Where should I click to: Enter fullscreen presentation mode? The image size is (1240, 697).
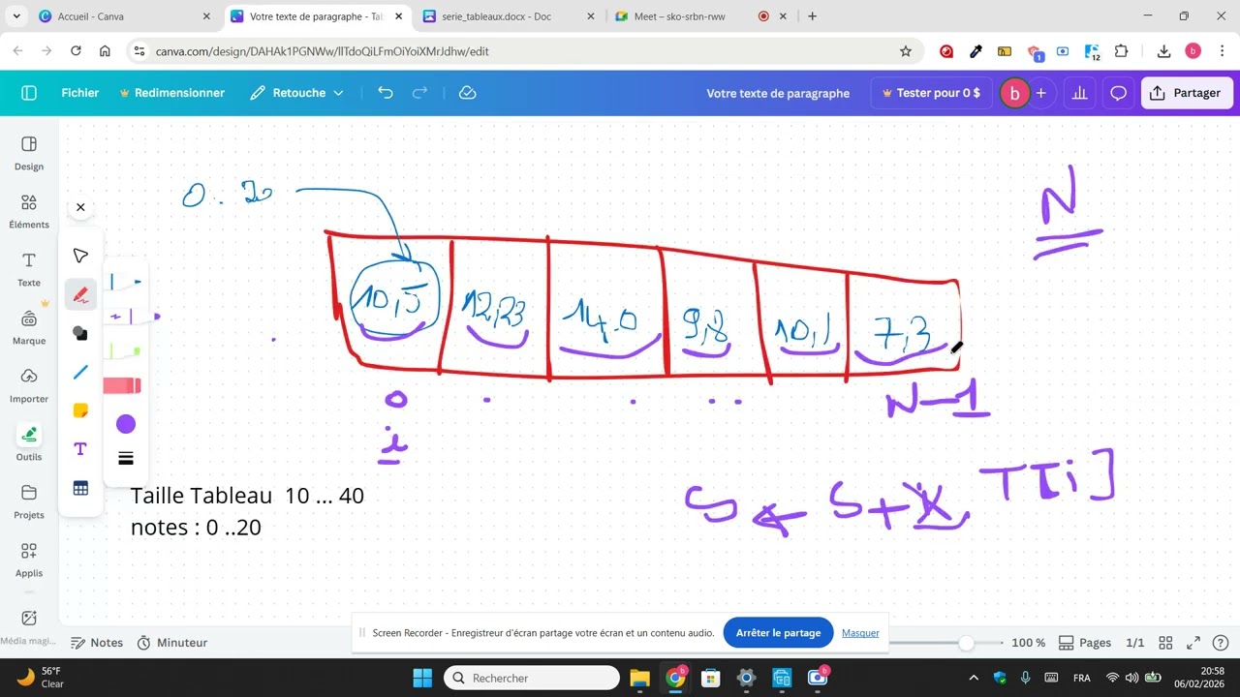[x=1193, y=643]
